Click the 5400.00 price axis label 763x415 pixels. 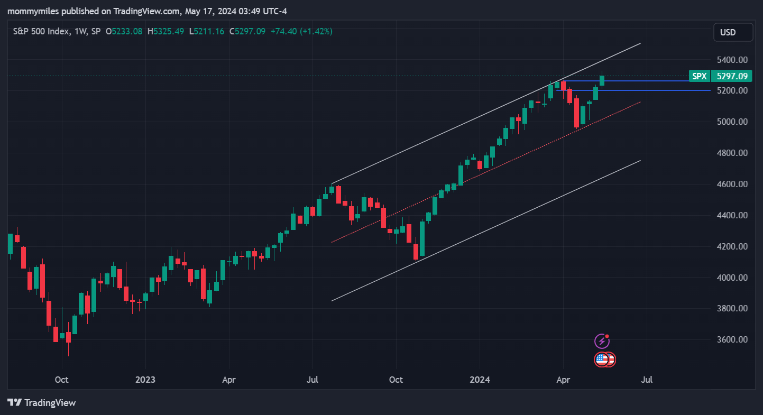pyautogui.click(x=732, y=60)
